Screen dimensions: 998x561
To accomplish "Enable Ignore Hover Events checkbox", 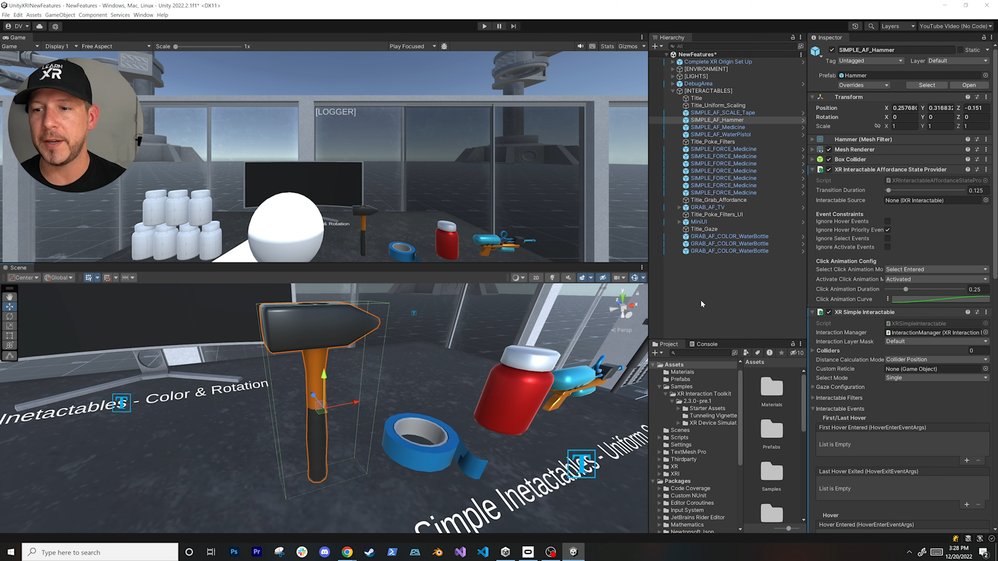I will click(x=887, y=221).
